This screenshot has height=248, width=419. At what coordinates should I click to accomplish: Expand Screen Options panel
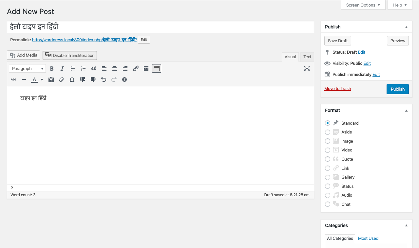(x=363, y=5)
